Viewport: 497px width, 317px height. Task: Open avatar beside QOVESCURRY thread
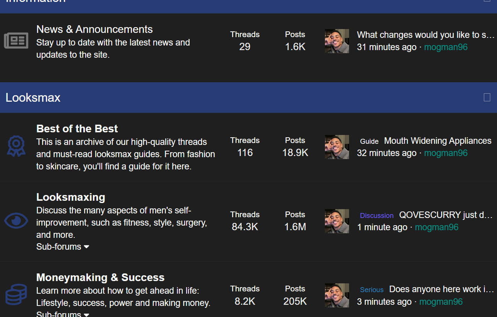coord(337,221)
